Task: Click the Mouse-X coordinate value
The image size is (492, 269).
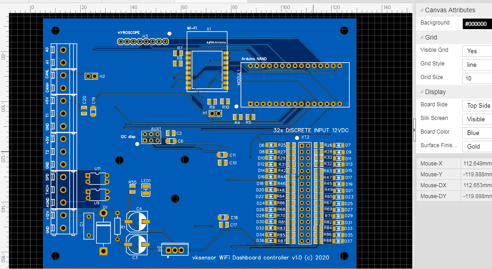Action: [477, 164]
